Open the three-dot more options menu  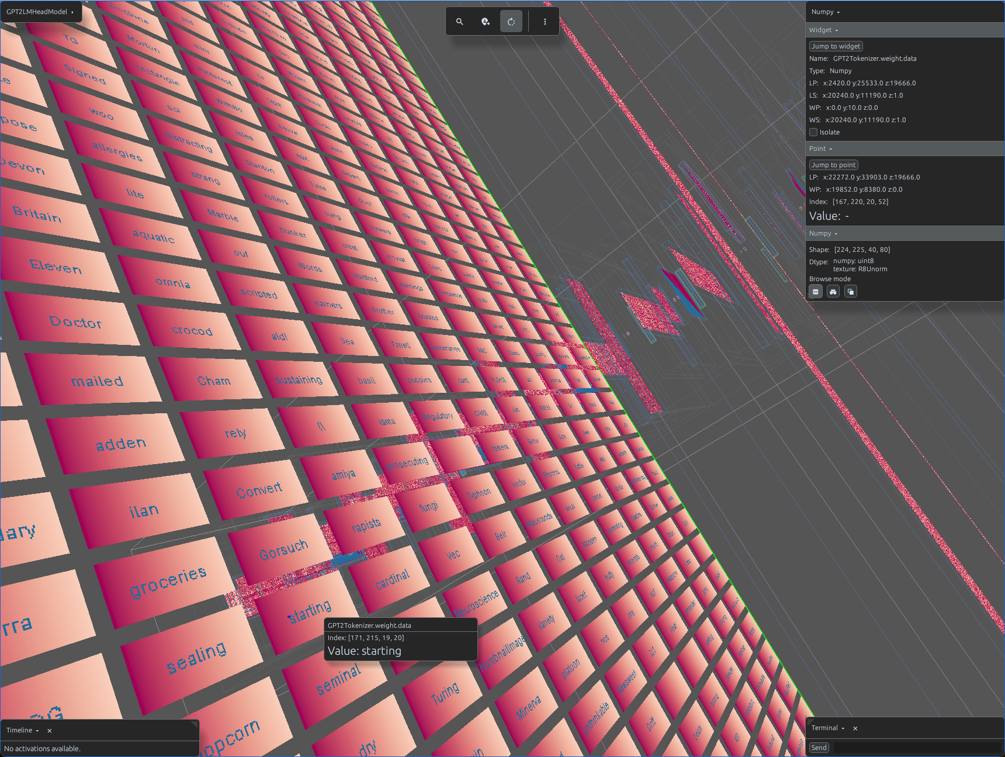545,22
